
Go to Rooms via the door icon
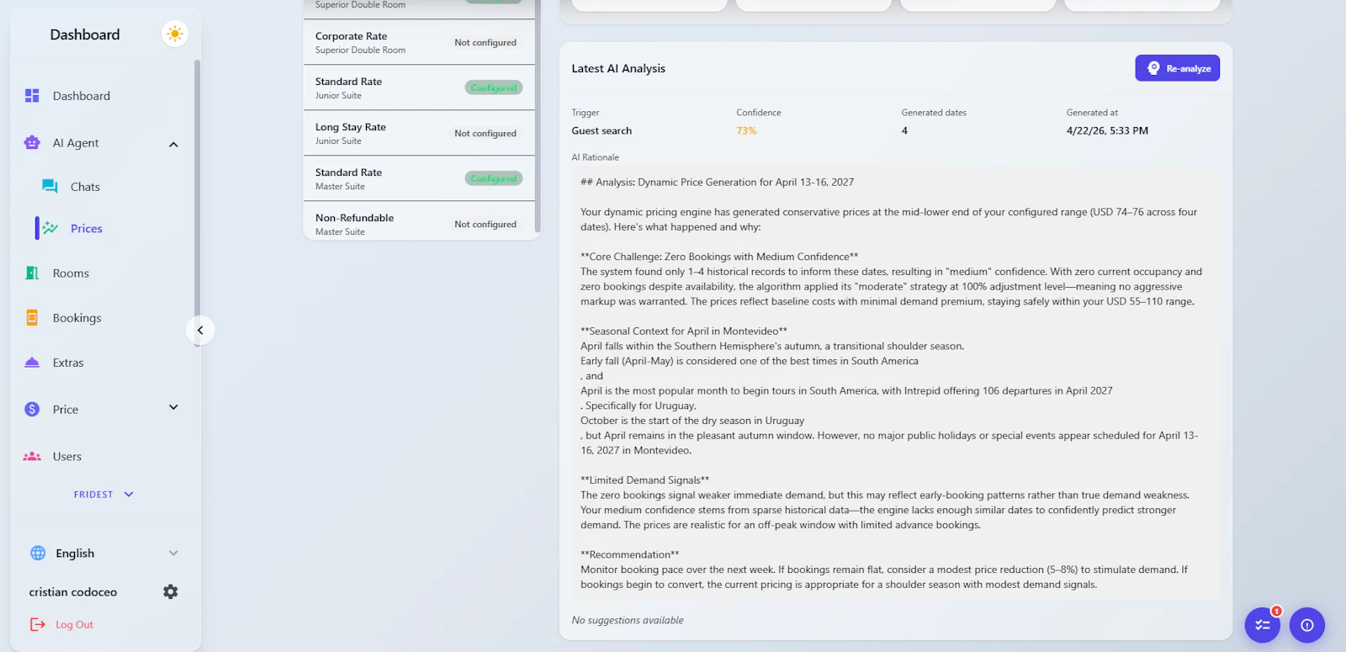[32, 273]
